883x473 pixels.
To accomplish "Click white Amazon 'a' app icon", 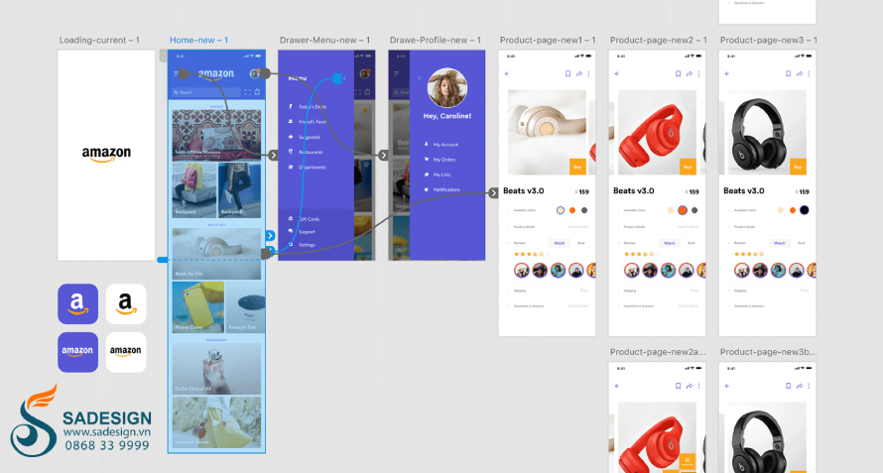I will pos(126,304).
